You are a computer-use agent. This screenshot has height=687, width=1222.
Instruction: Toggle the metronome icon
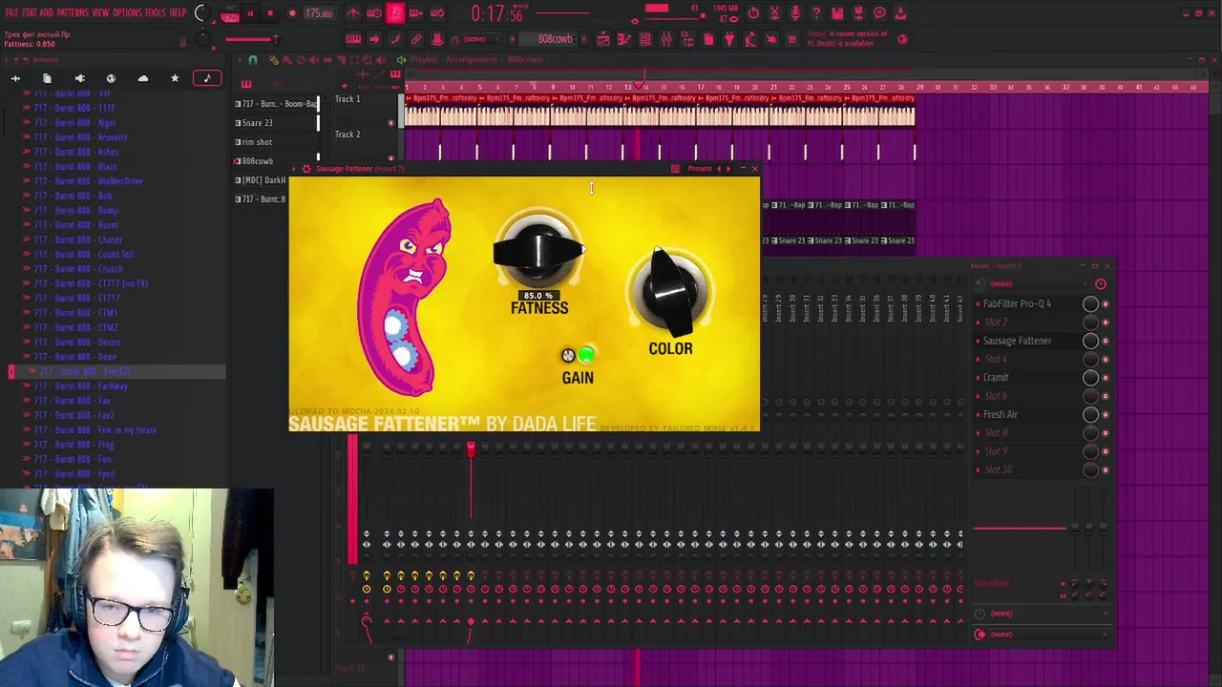[352, 13]
